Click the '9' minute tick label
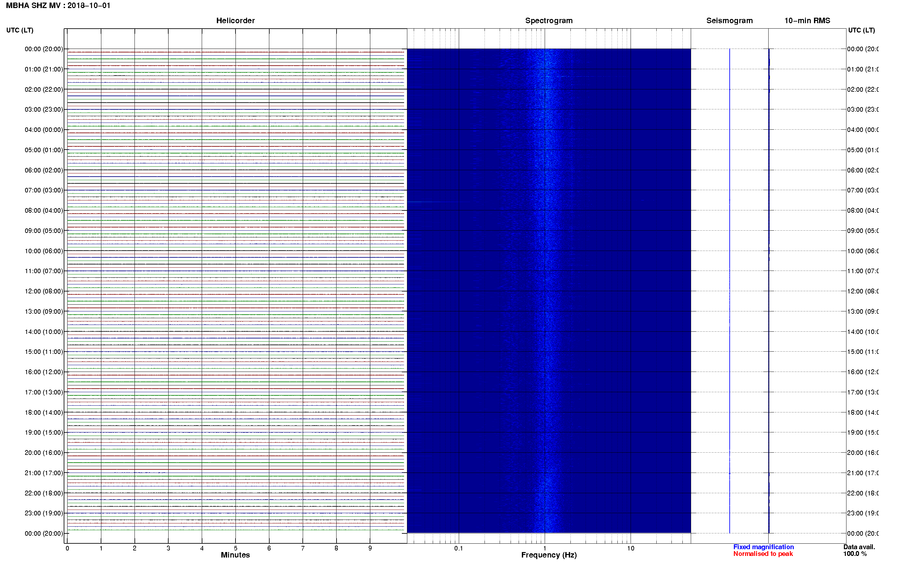The height and width of the screenshot is (572, 915). pos(370,548)
